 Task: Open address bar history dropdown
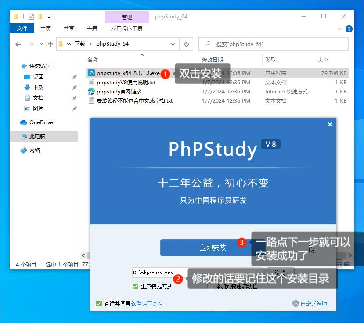(173, 44)
